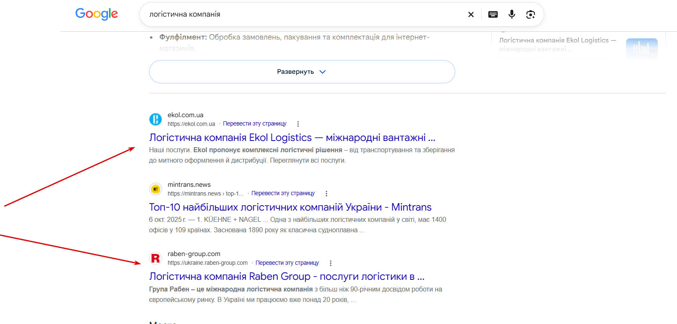Open the on-screen keyboard icon

pyautogui.click(x=493, y=15)
